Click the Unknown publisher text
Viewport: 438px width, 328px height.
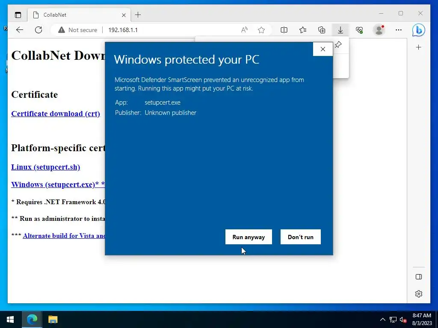click(170, 113)
